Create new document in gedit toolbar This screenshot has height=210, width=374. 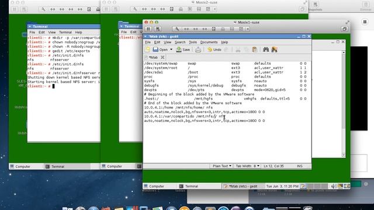(147, 50)
